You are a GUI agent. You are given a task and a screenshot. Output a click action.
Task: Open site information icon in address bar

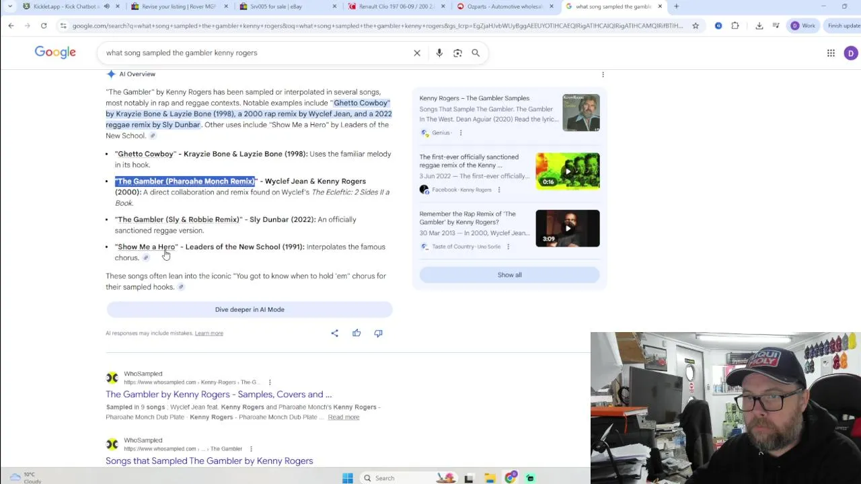coord(63,26)
